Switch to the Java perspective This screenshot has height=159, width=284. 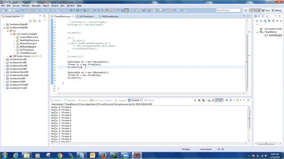coord(266,11)
